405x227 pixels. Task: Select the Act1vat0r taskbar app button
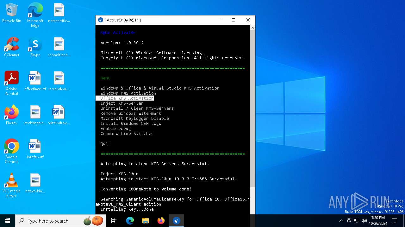tap(177, 221)
